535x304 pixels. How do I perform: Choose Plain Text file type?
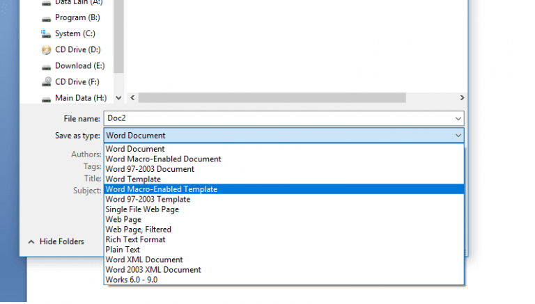tap(284, 250)
